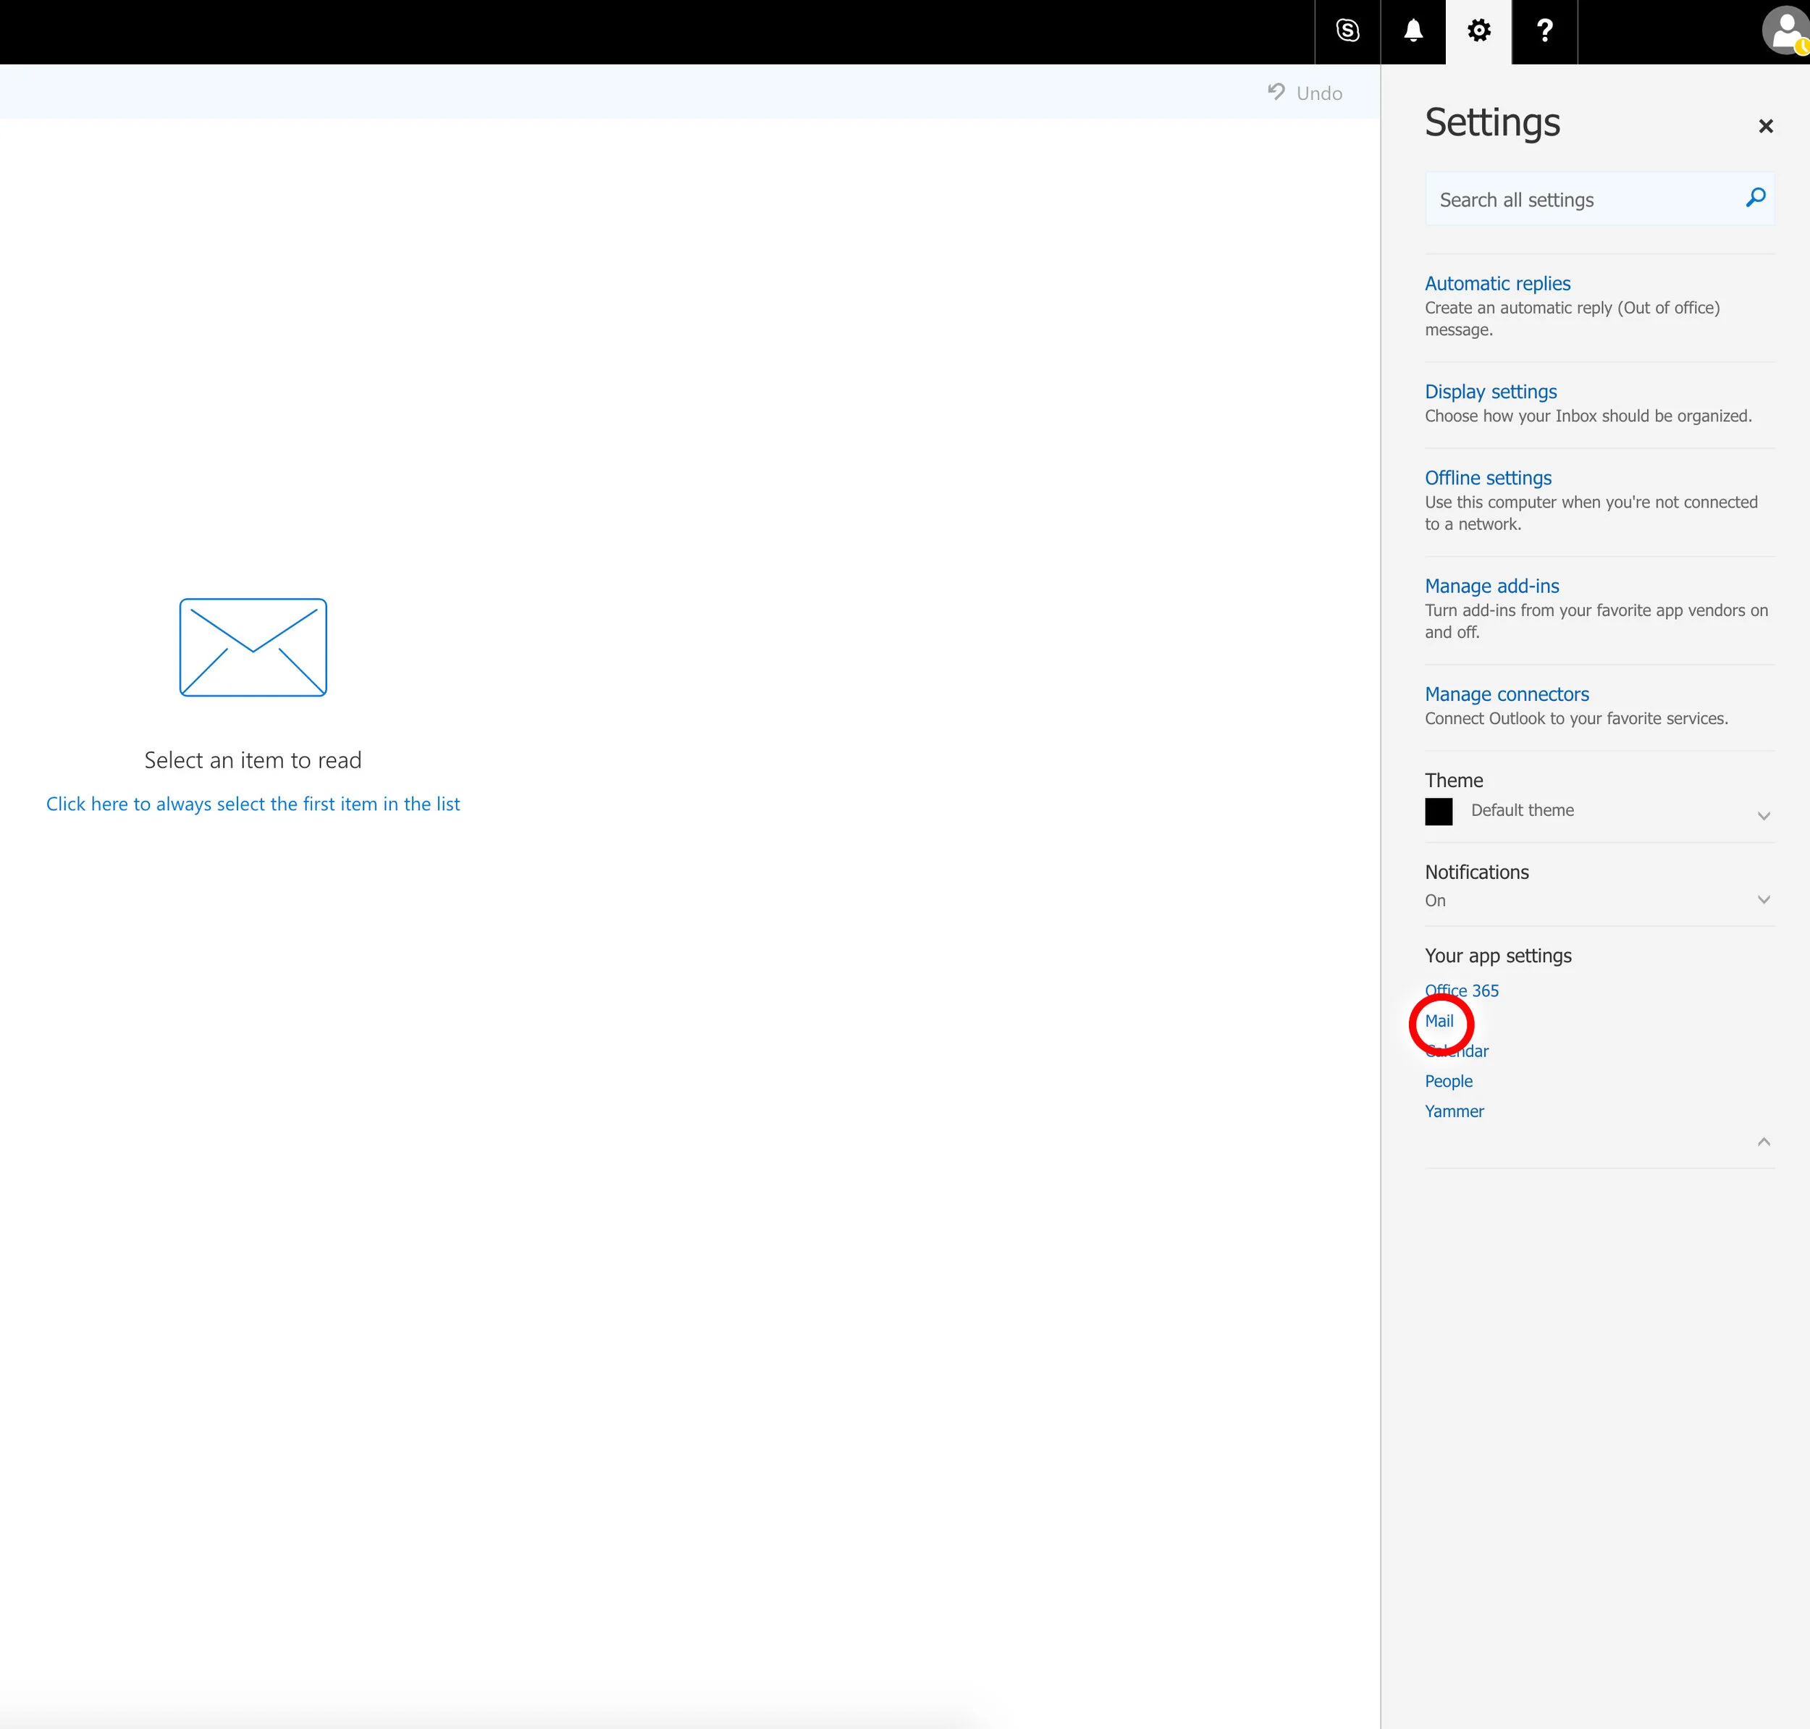Viewport: 1810px width, 1729px height.
Task: Open the Skype icon in header
Action: click(1347, 31)
